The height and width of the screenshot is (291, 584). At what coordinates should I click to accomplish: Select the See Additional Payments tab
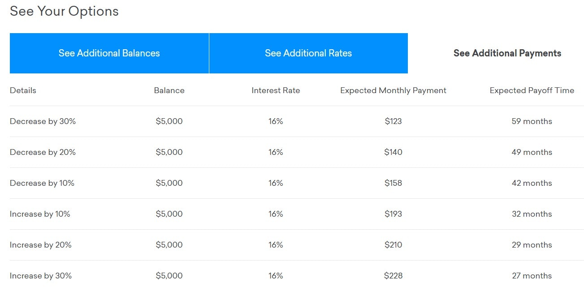click(x=507, y=53)
